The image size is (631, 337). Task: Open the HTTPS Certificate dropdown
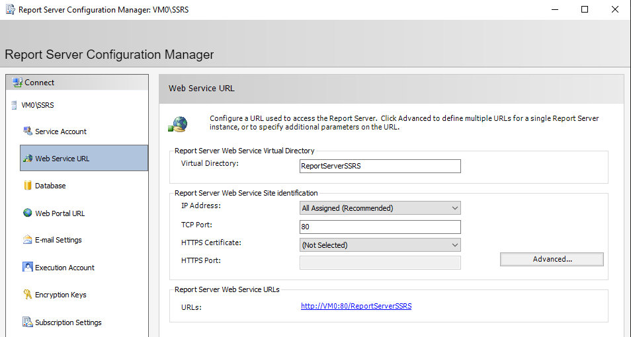(380, 245)
